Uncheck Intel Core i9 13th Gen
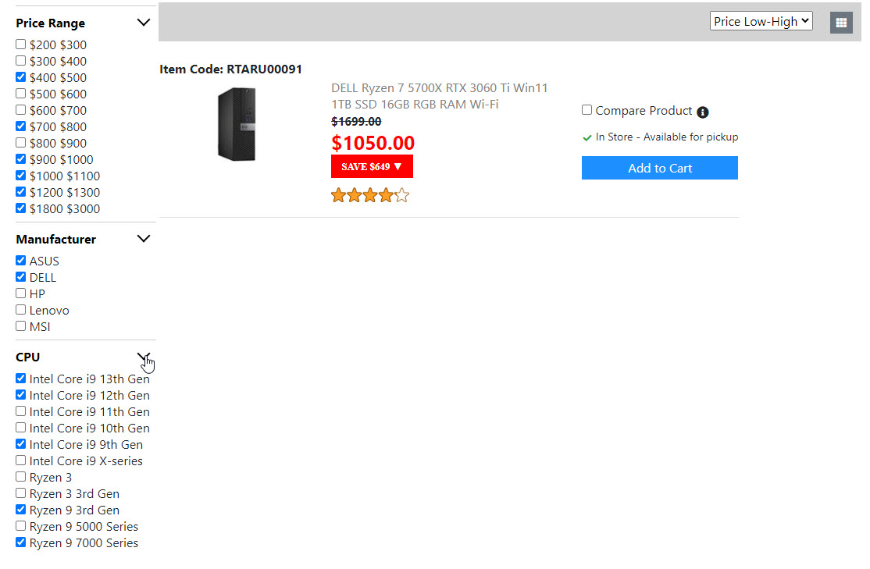 (21, 379)
